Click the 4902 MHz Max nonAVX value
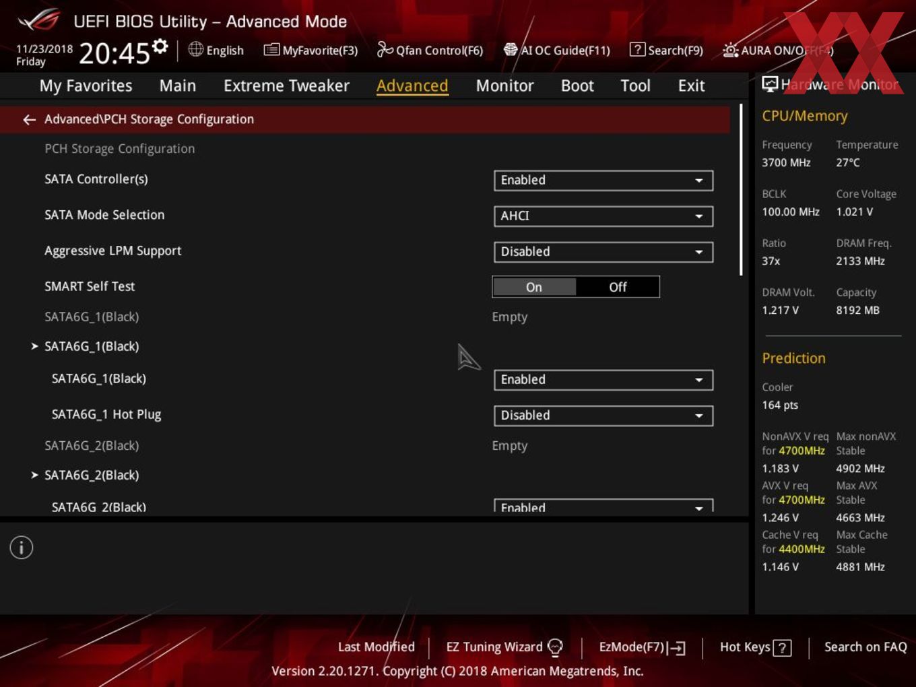This screenshot has width=916, height=687. [860, 468]
